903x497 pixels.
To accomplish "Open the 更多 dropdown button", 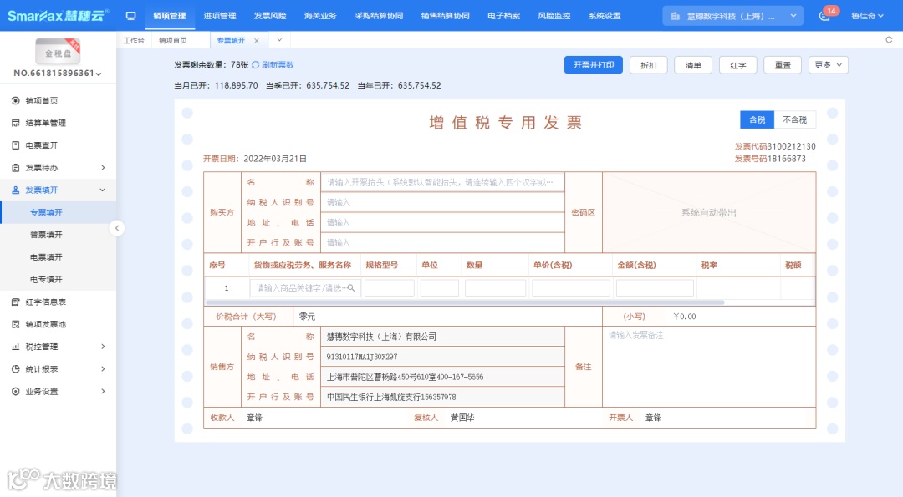I will (x=828, y=65).
